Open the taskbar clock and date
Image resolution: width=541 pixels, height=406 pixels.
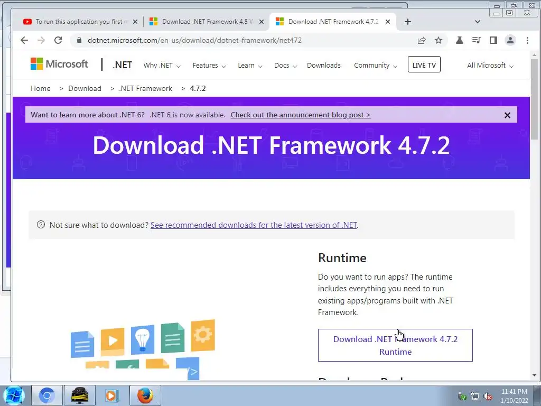coord(514,396)
